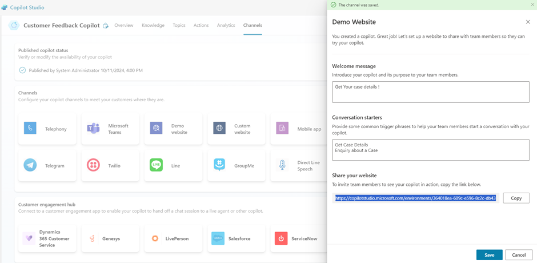Click the Save button

tap(489, 255)
